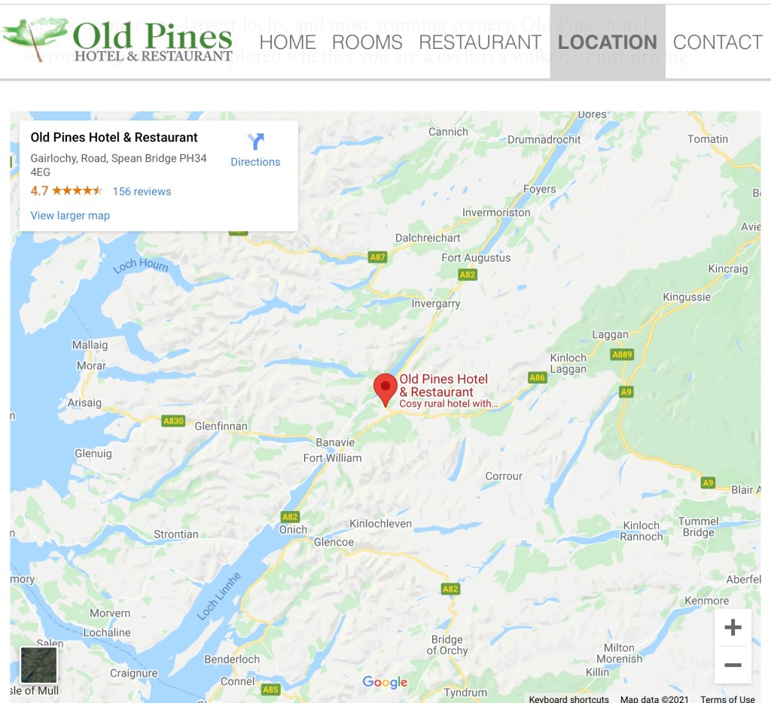Open the CONTACT page
The width and height of the screenshot is (771, 703).
point(718,42)
